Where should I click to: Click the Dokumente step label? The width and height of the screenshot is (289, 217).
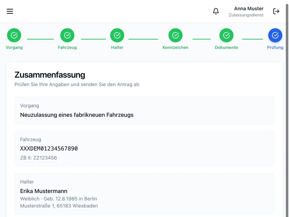(226, 47)
